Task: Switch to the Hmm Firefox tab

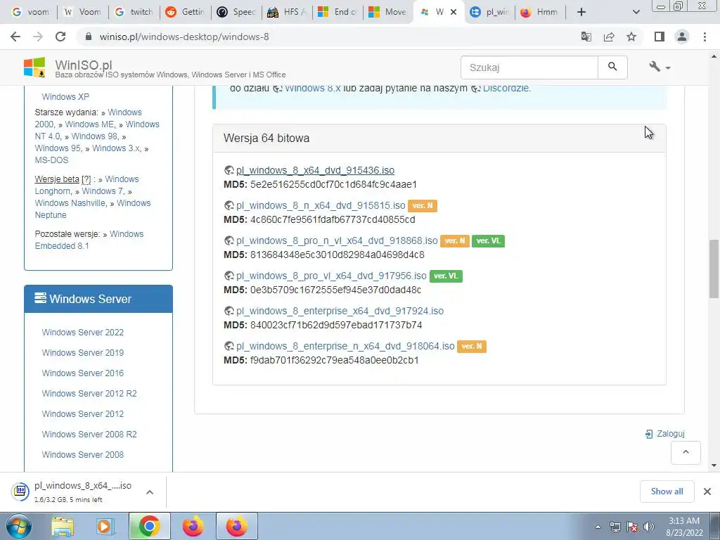Action: tap(541, 12)
